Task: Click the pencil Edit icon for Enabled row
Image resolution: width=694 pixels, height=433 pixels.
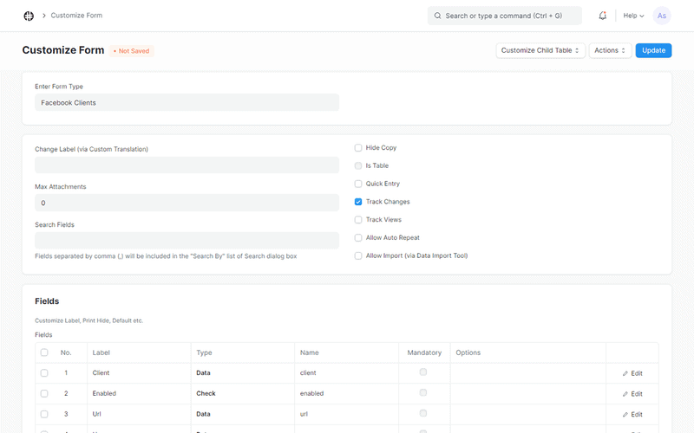Action: tap(625, 394)
